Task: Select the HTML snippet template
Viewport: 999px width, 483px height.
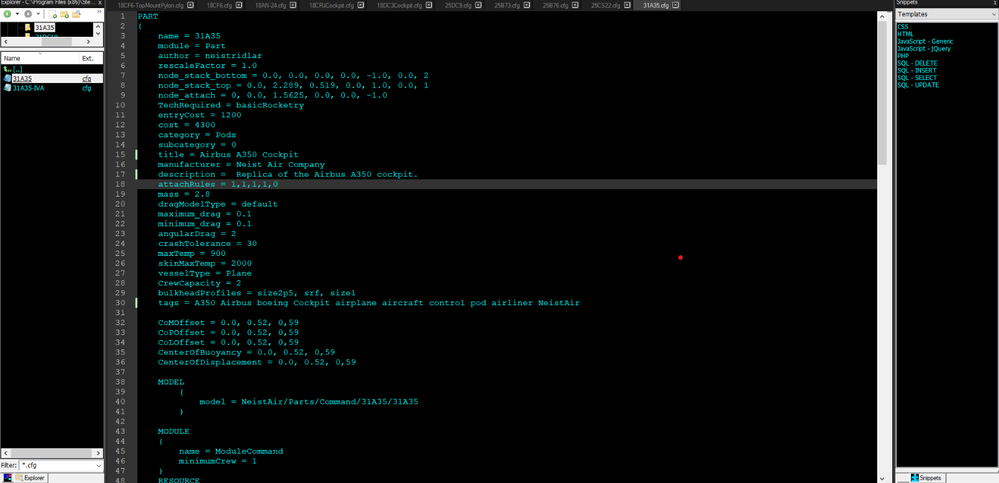Action: [905, 34]
